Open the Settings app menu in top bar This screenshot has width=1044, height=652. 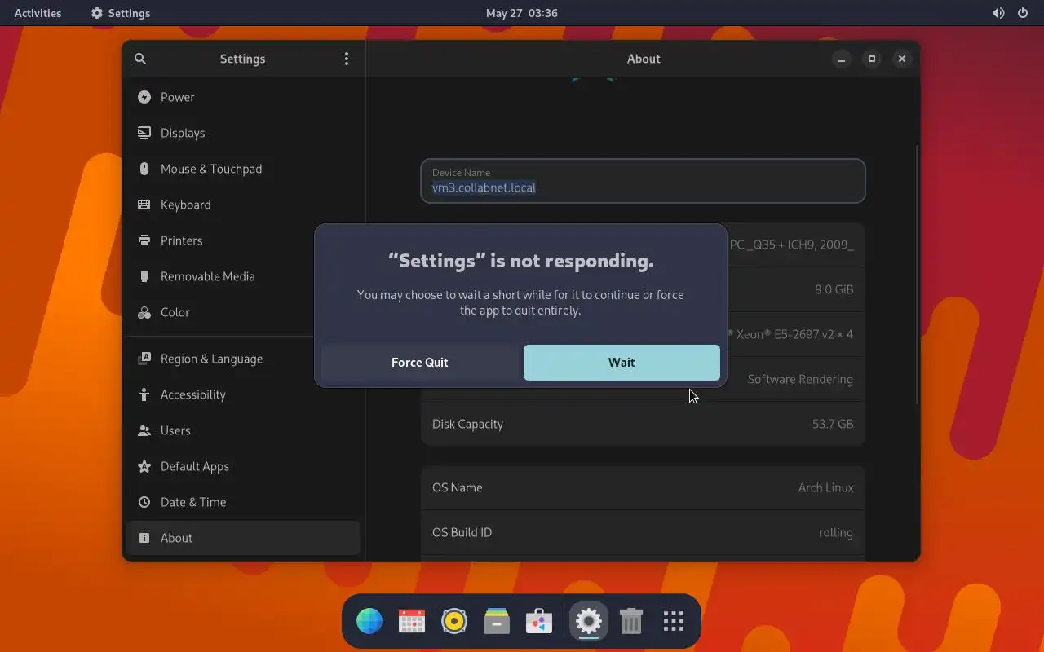pyautogui.click(x=121, y=13)
